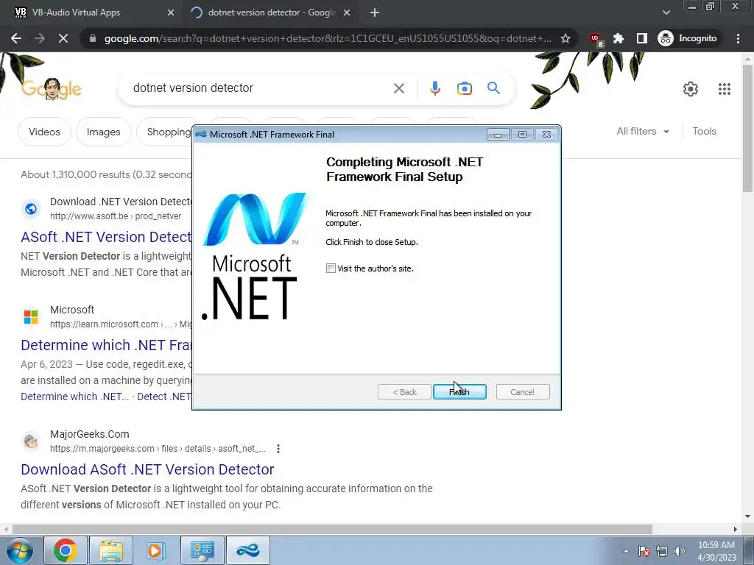
Task: Open the Microsoft 'Determine which .NET' result
Action: click(x=106, y=345)
